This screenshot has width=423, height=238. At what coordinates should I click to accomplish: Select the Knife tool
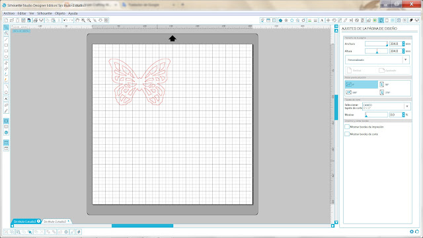click(x=6, y=110)
